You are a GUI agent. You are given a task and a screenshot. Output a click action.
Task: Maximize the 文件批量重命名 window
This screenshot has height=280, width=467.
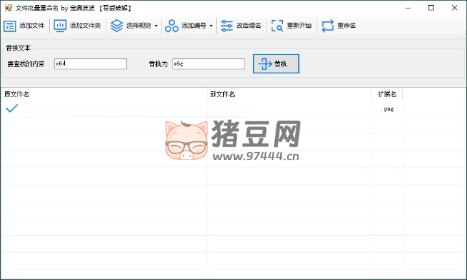point(431,8)
